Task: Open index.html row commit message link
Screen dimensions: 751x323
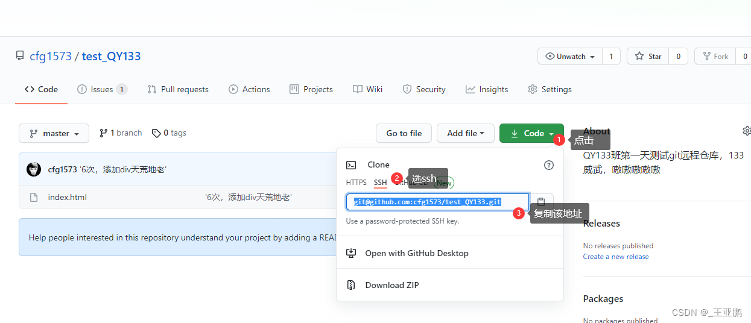Action: click(x=249, y=197)
